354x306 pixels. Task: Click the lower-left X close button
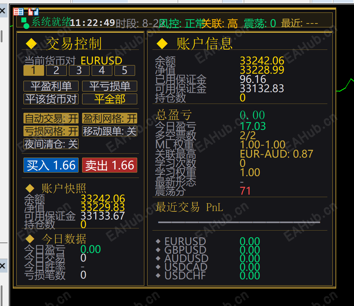point(2,265)
